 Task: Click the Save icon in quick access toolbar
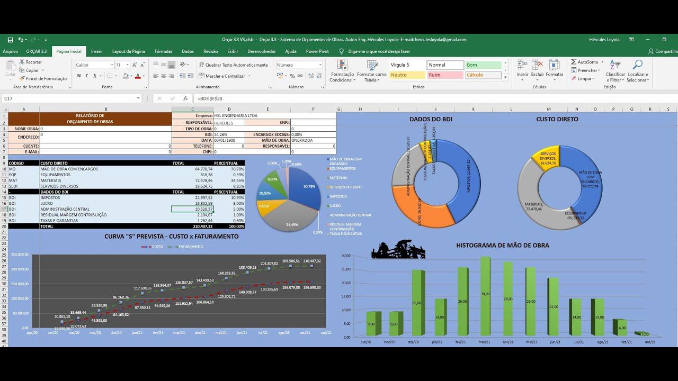click(11, 40)
